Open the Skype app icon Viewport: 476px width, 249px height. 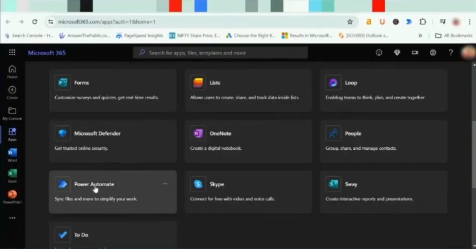(198, 184)
